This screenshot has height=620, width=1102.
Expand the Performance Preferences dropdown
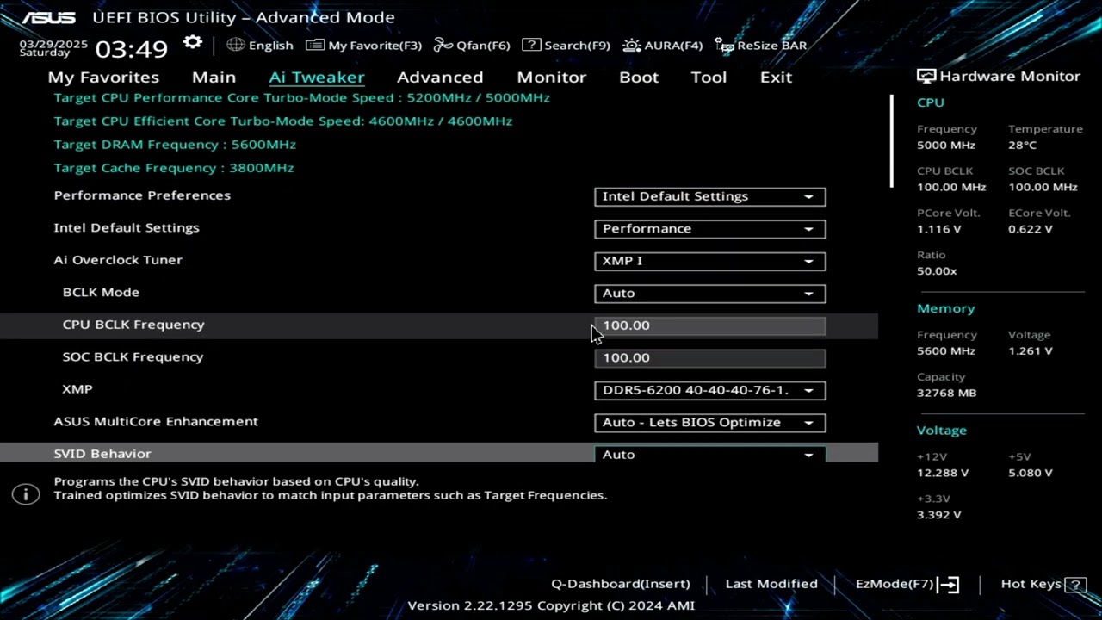point(709,196)
